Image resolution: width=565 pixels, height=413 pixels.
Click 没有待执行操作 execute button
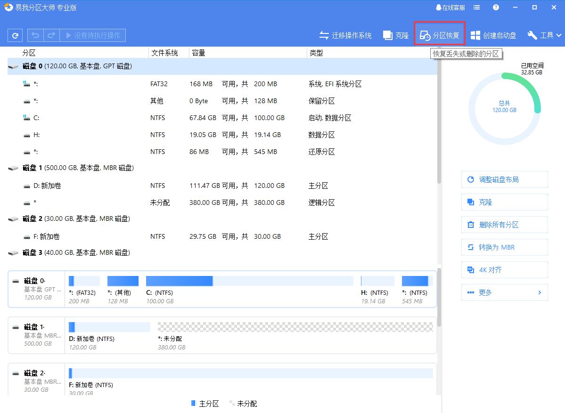click(93, 35)
